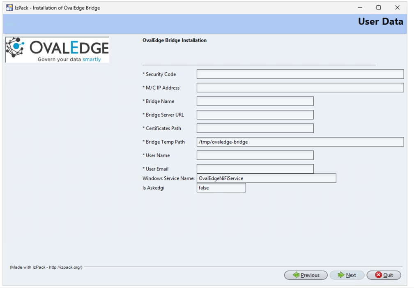Close the IzPack installer window
The image size is (414, 288).
(x=397, y=8)
